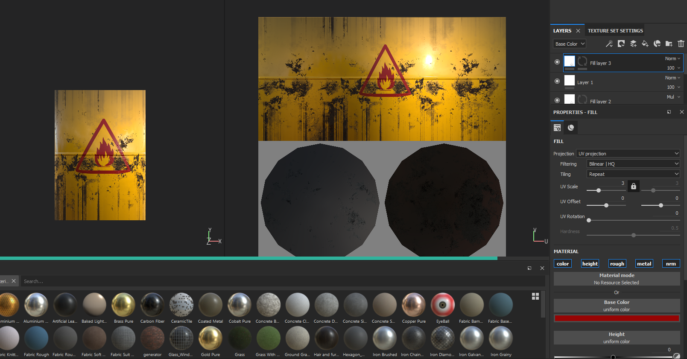Switch to Texture Set Settings tab
The width and height of the screenshot is (687, 359).
click(x=615, y=31)
